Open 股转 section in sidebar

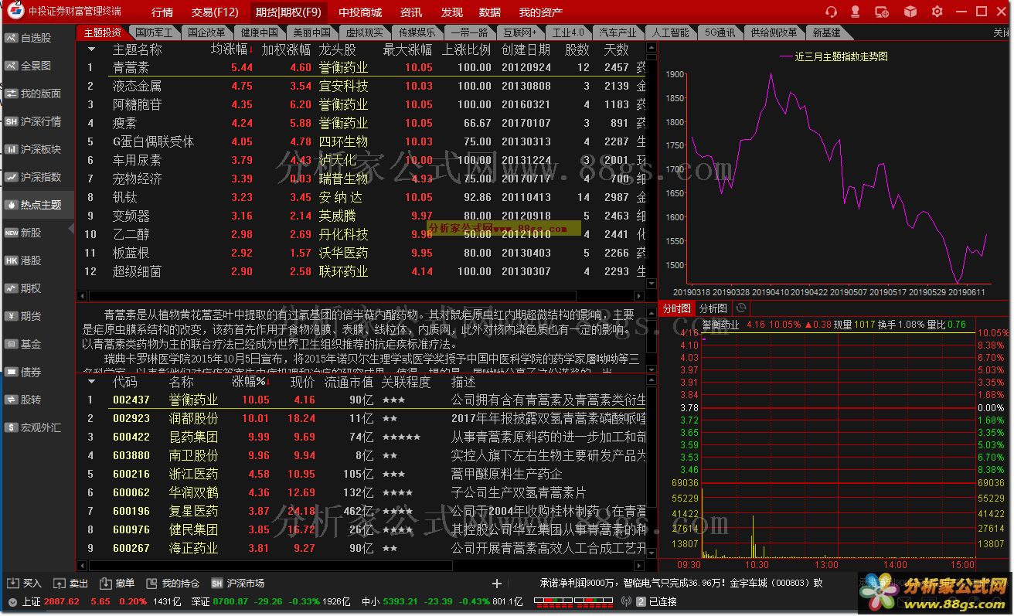coord(37,400)
